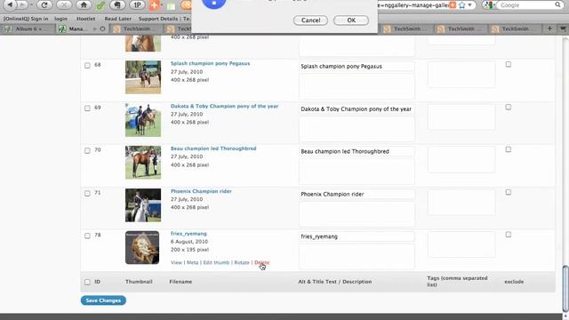Open dropdown beside the orange plus icon
This screenshot has width=569, height=320.
point(162,5)
